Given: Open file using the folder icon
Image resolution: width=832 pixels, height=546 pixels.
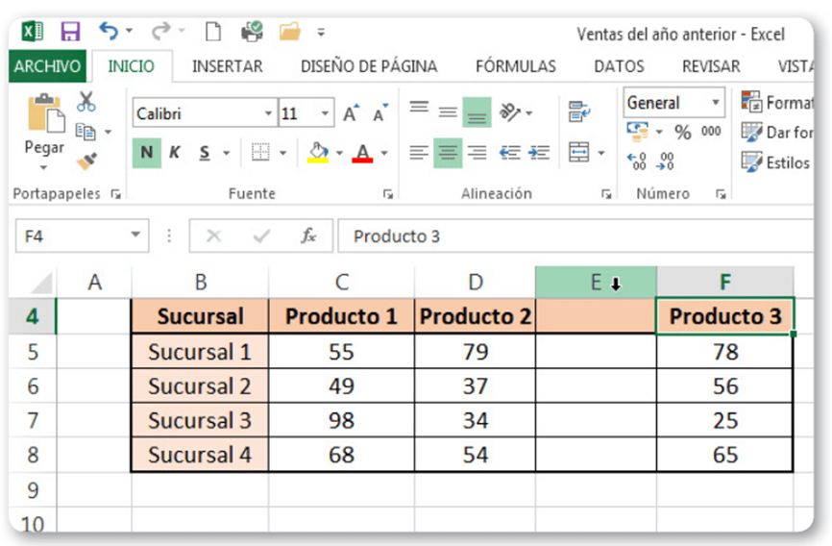Looking at the screenshot, I should pos(290,32).
